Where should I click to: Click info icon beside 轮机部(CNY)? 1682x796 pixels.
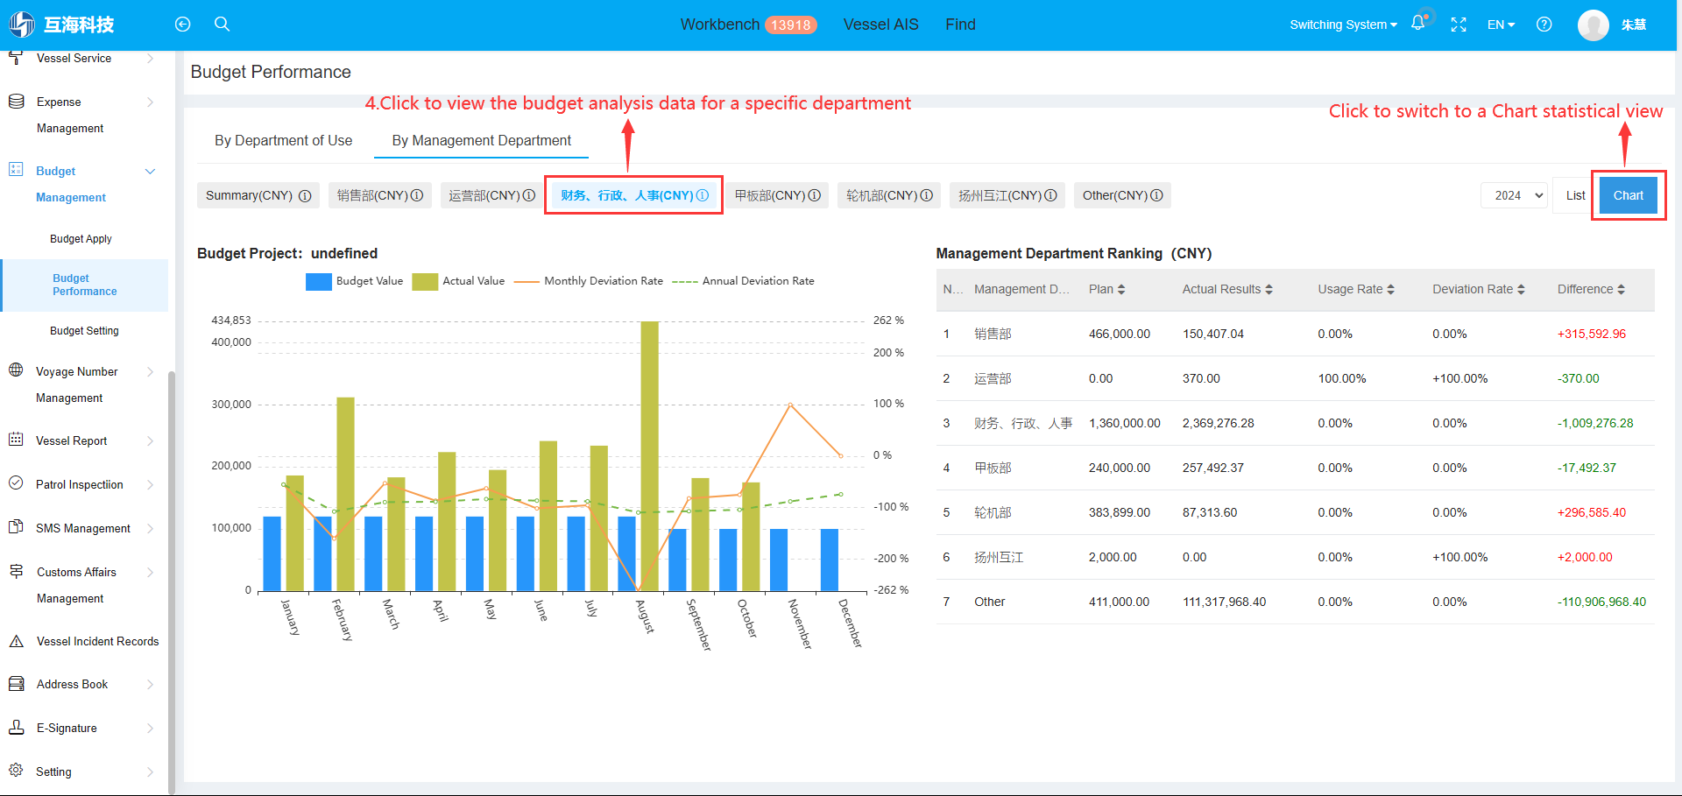click(927, 195)
